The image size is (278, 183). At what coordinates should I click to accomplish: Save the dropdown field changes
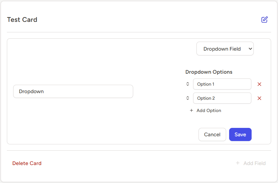(240, 134)
